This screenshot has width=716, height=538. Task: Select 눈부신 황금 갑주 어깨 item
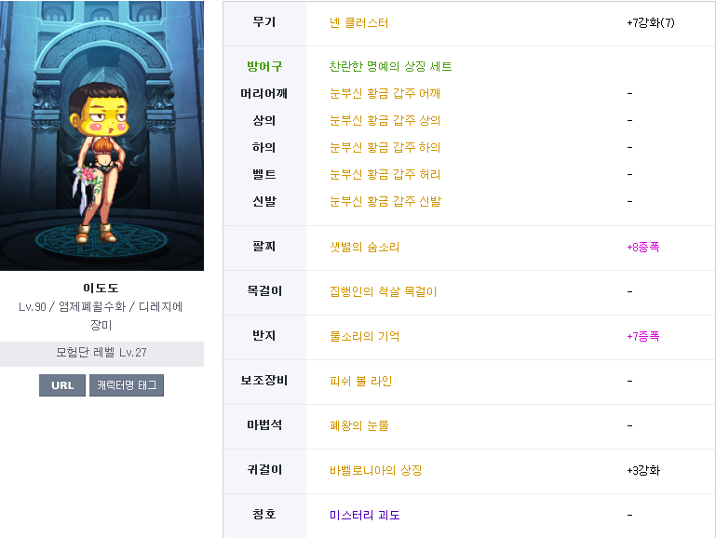point(385,94)
